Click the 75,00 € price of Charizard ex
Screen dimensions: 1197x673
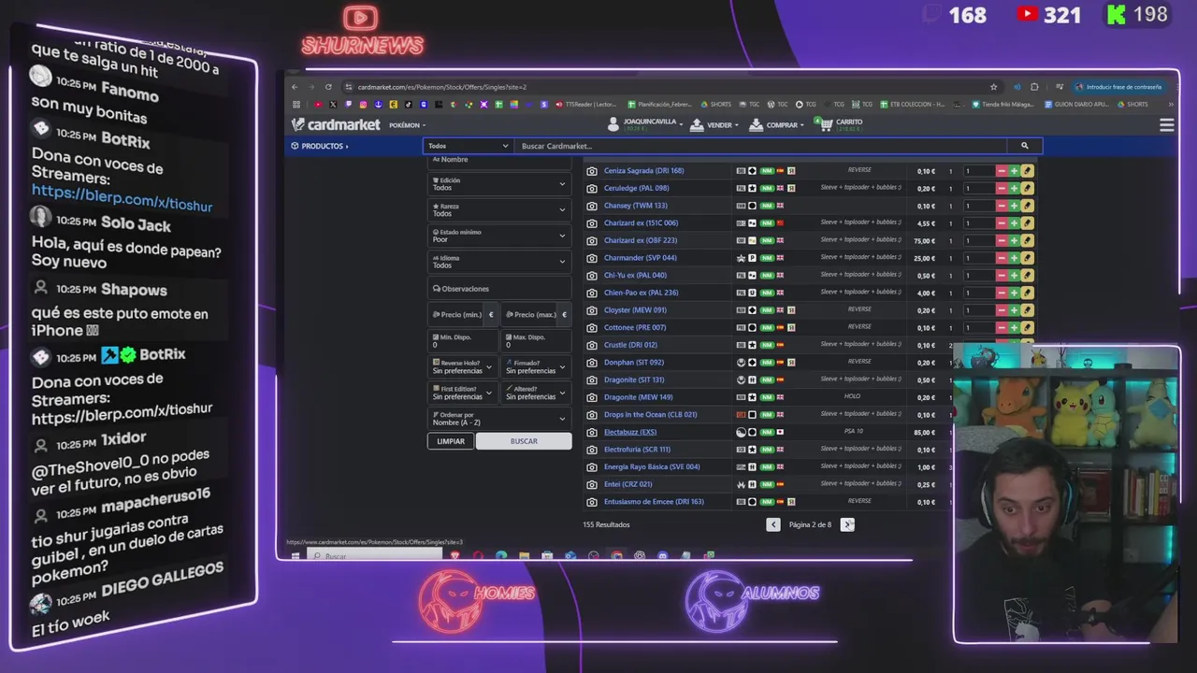(924, 241)
